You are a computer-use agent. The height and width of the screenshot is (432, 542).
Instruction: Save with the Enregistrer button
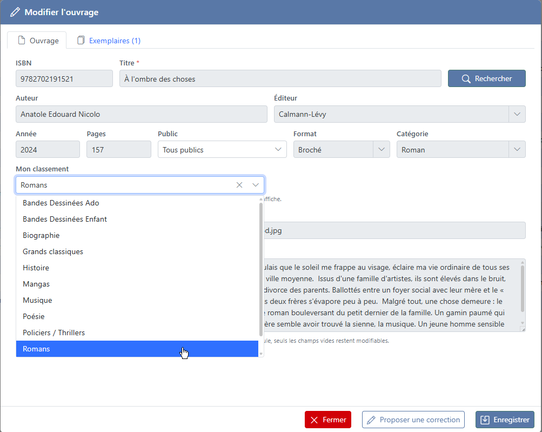pos(505,420)
